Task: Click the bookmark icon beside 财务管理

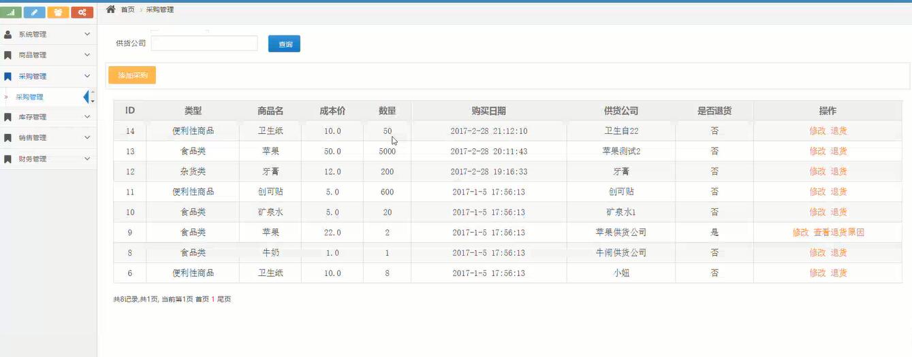Action: pos(8,159)
